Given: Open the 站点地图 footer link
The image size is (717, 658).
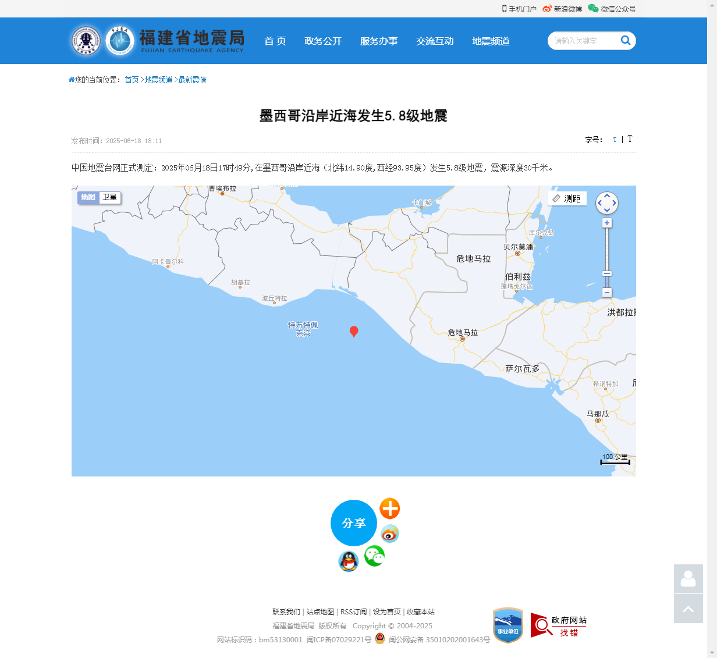Looking at the screenshot, I should tap(320, 612).
